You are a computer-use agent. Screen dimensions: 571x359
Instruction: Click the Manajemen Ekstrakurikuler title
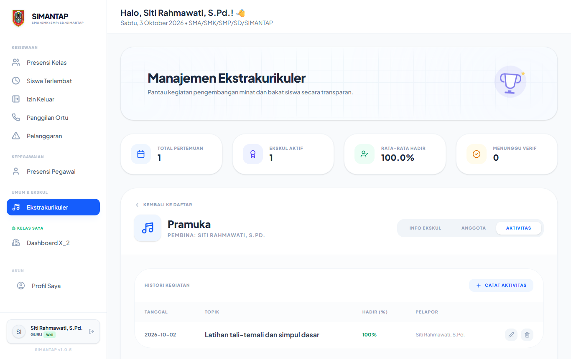click(x=227, y=78)
